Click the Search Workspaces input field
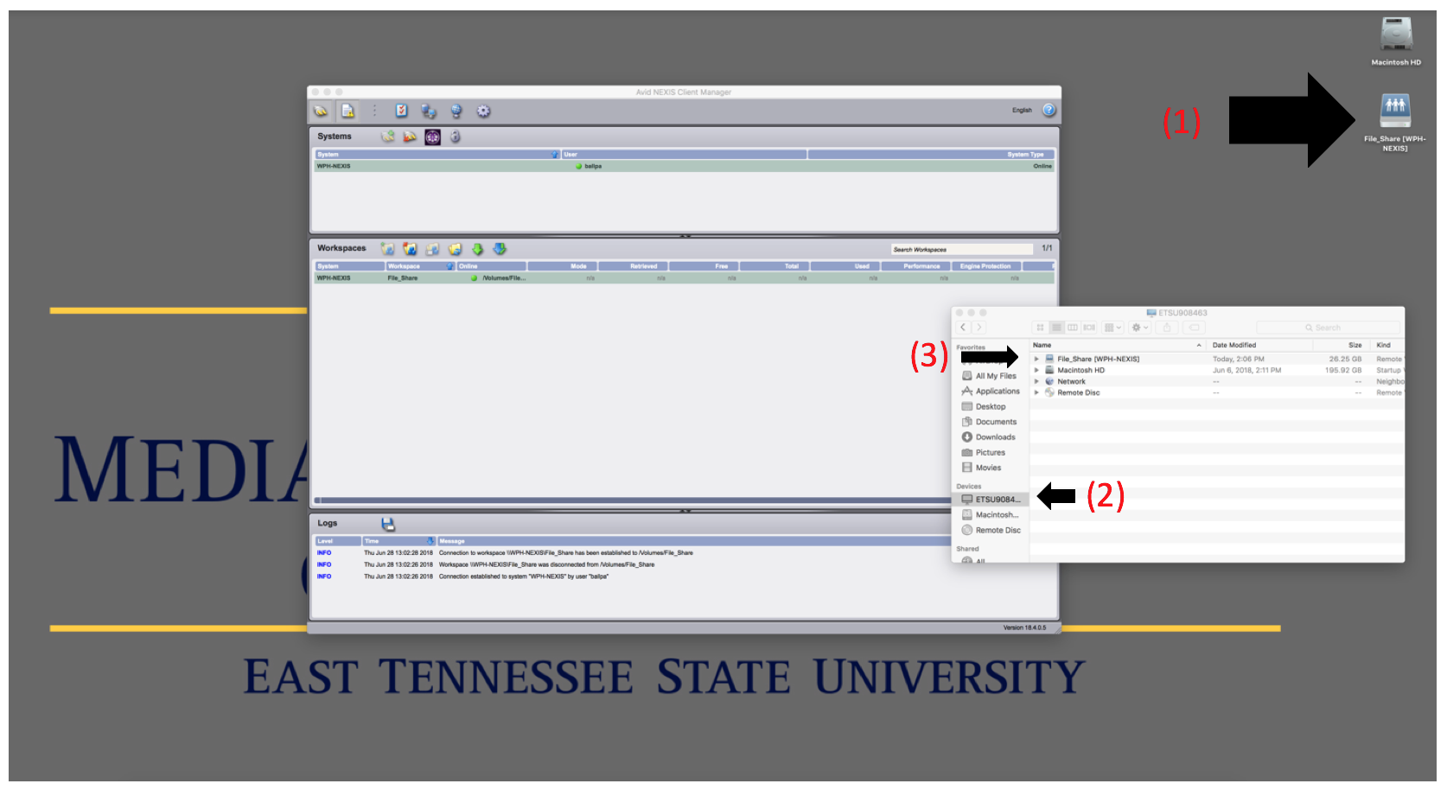Viewport: 1447px width, 790px height. 959,249
